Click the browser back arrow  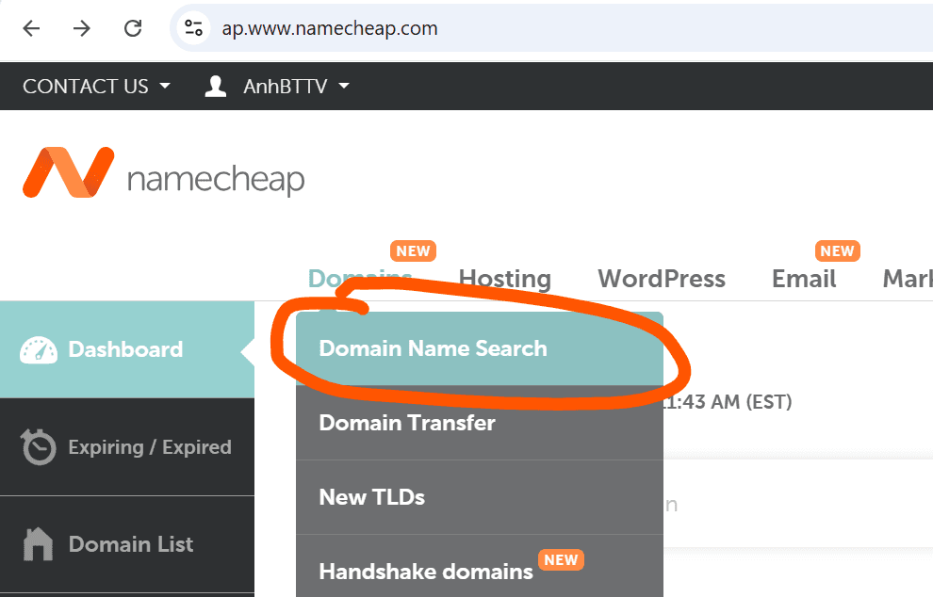[x=31, y=28]
